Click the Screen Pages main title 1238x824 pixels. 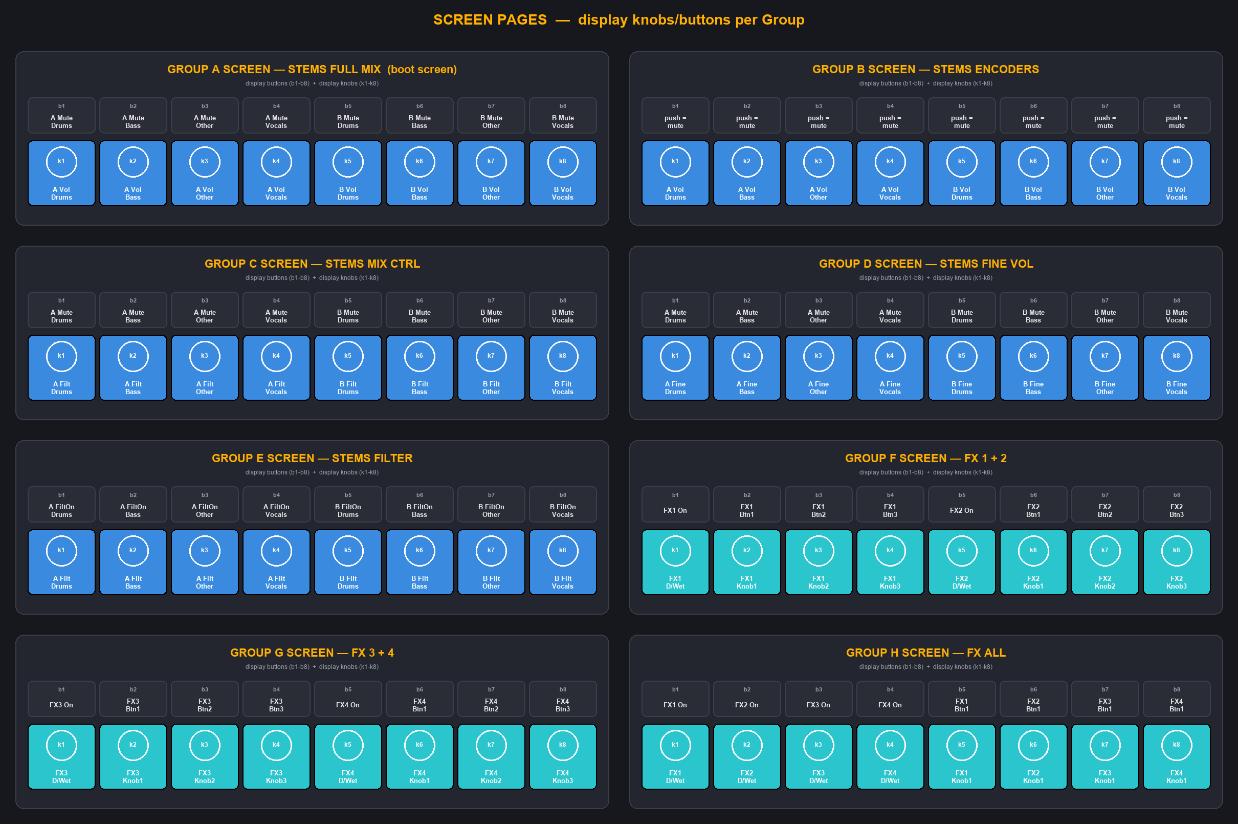(x=618, y=20)
